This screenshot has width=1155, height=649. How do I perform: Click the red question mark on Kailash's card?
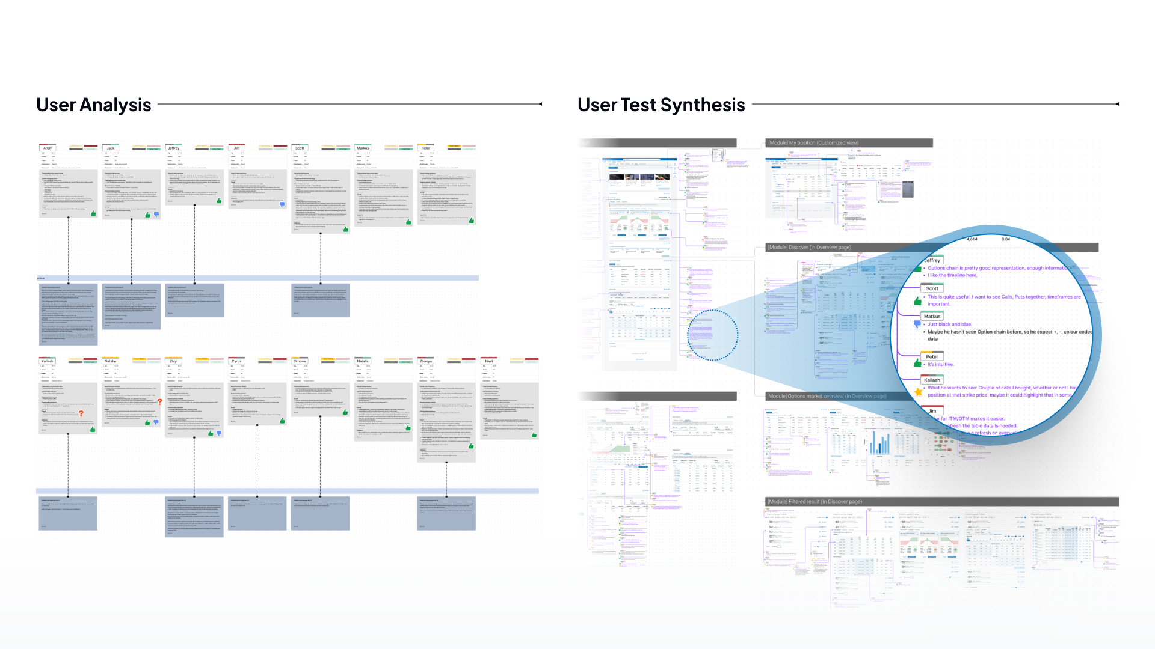tap(81, 413)
